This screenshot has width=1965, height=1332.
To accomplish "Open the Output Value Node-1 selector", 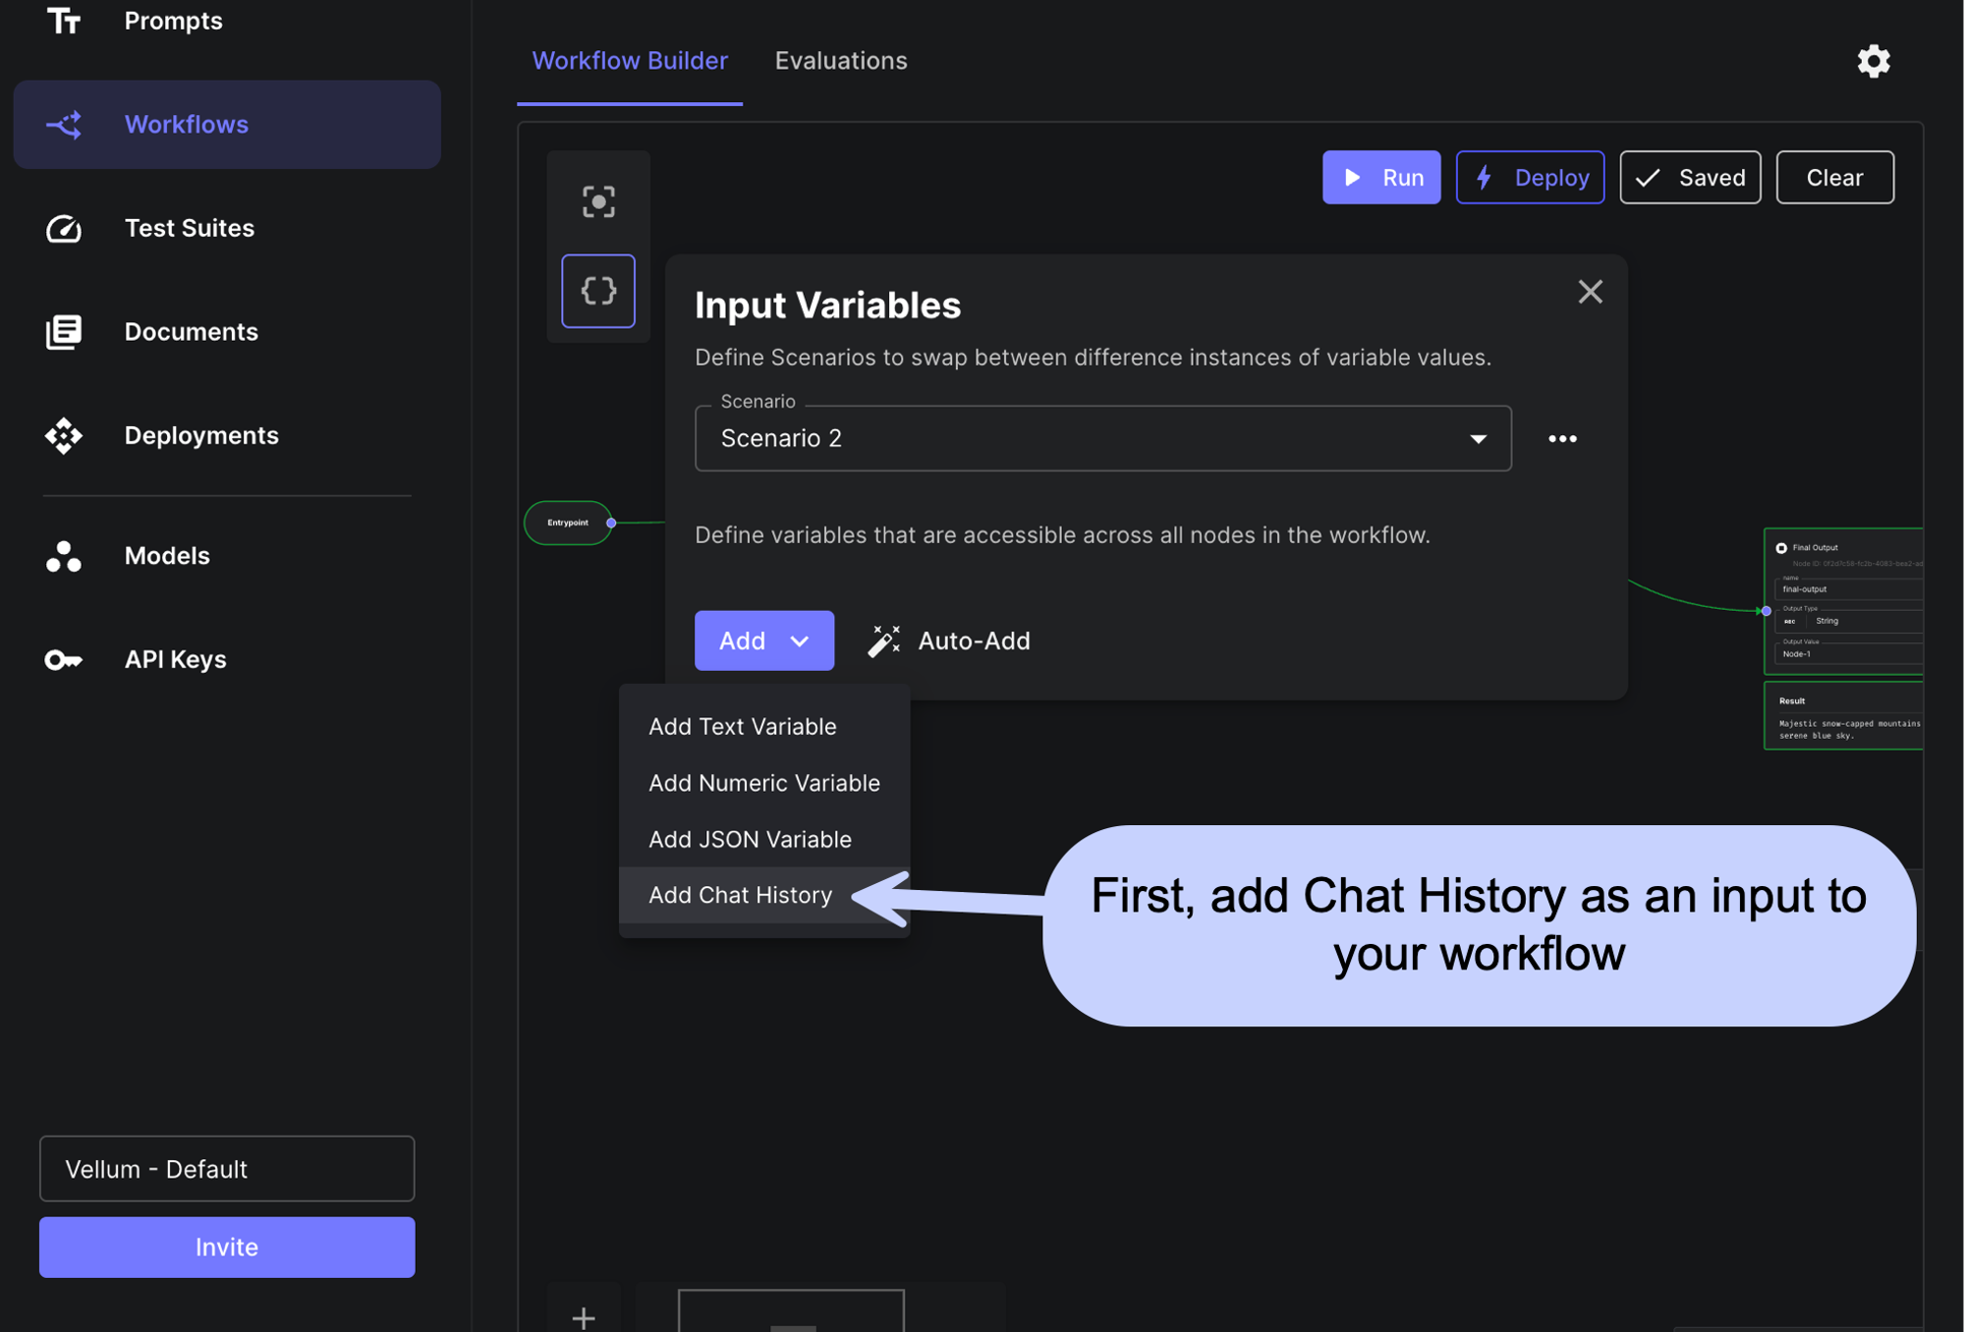I will coord(1848,653).
